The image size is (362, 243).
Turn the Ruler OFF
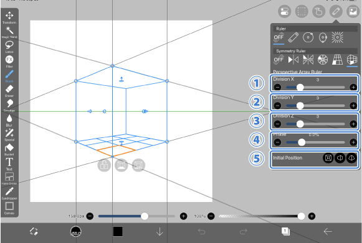click(x=279, y=37)
